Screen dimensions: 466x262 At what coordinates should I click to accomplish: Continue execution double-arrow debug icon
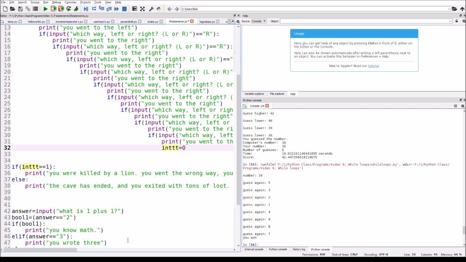tap(116, 9)
